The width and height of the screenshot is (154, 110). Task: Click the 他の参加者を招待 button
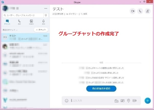click(x=101, y=89)
